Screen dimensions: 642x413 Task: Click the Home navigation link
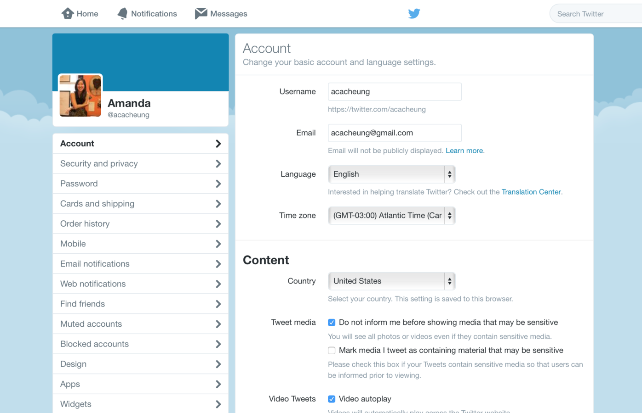coord(80,14)
